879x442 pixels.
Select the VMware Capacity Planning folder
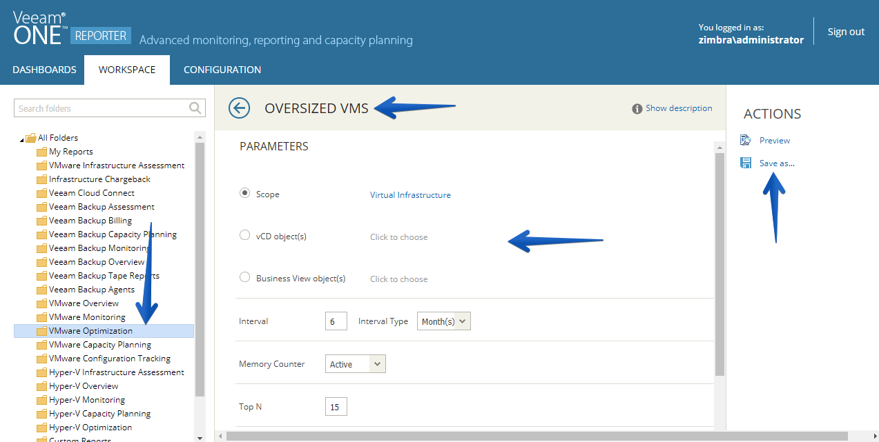click(x=99, y=345)
